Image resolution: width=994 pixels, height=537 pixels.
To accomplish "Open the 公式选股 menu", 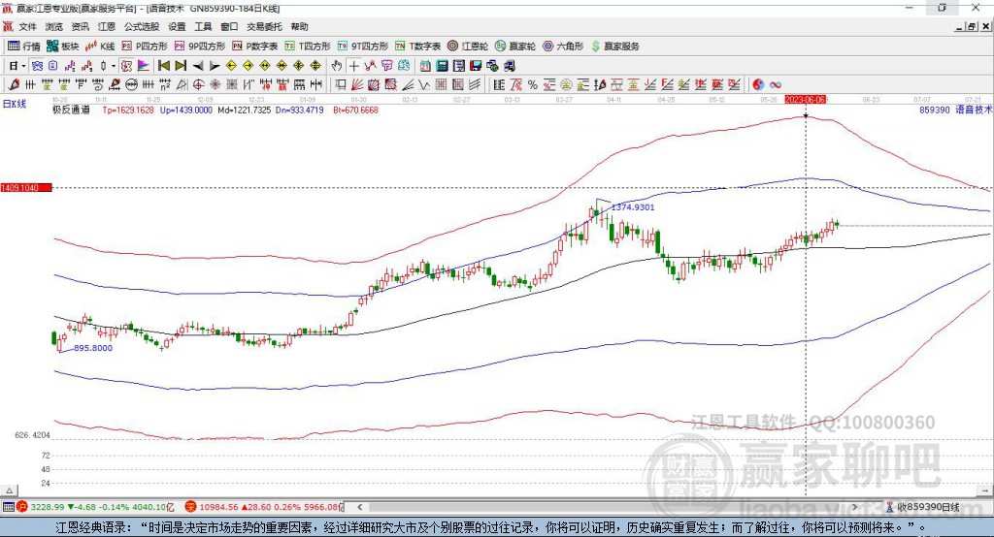I will [142, 26].
